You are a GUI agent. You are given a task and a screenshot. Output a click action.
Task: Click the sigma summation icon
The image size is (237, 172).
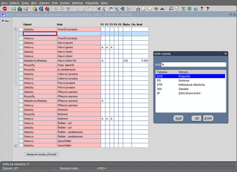pyautogui.click(x=183, y=9)
